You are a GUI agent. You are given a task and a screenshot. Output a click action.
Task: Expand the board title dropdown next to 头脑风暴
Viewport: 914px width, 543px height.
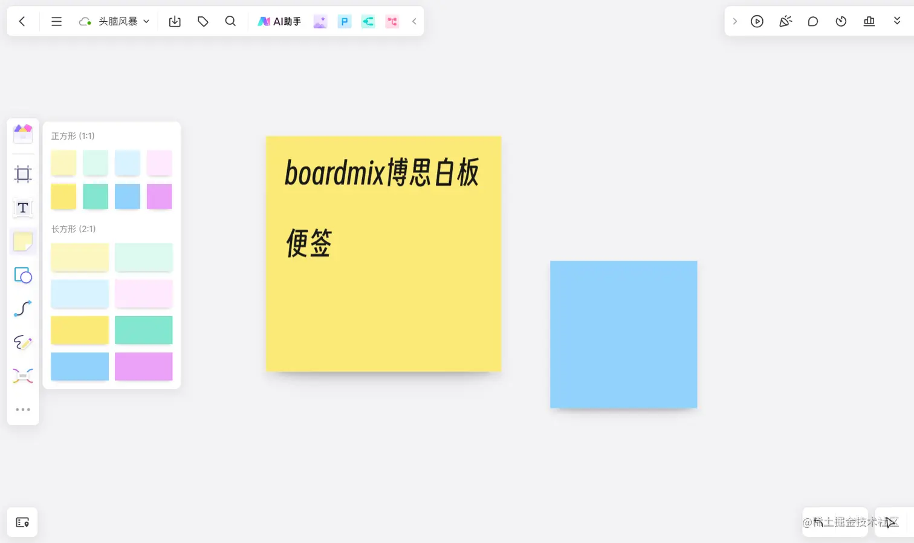pyautogui.click(x=146, y=21)
